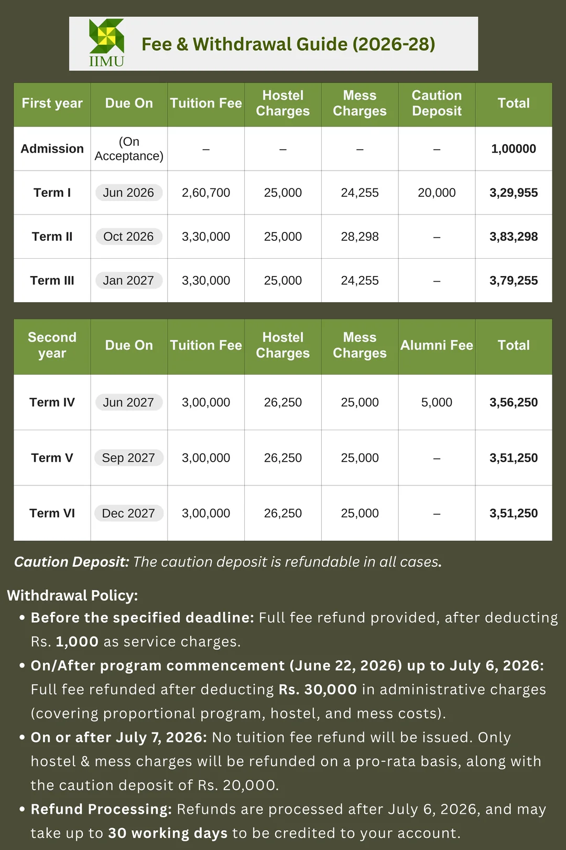Image resolution: width=566 pixels, height=850 pixels.
Task: Select the Term IV alumni fee 5,000
Action: click(437, 402)
